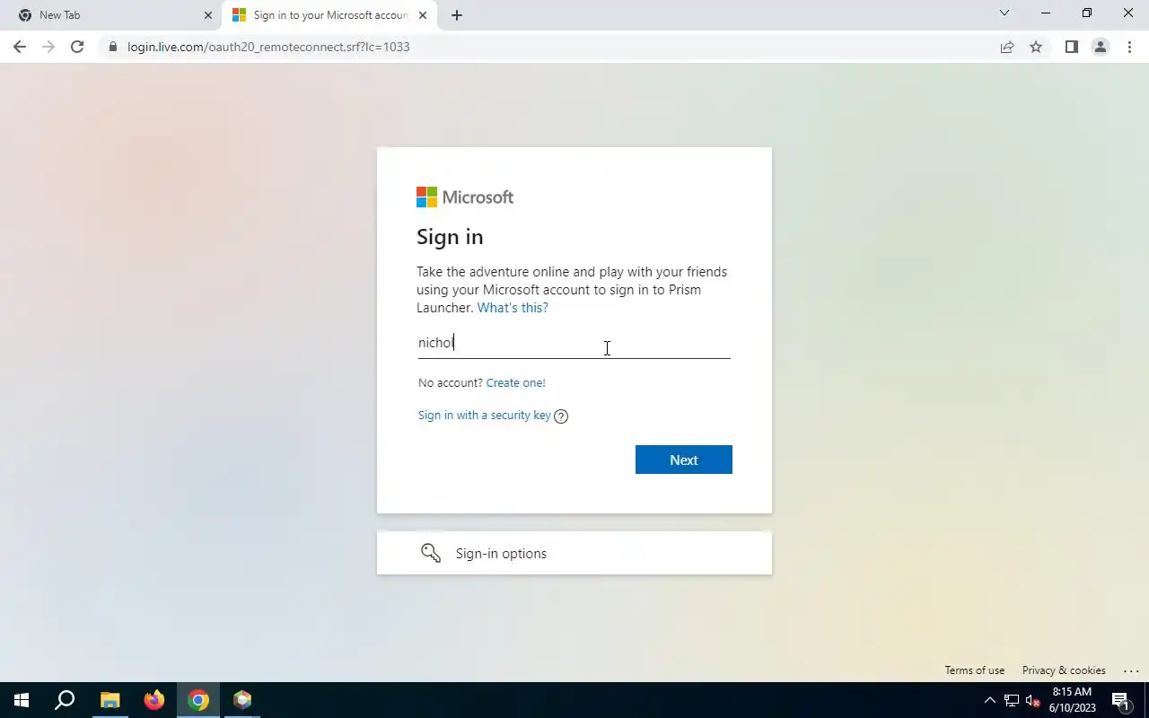Viewport: 1149px width, 718px height.
Task: Switch to Prism Launcher in the taskbar
Action: (242, 700)
